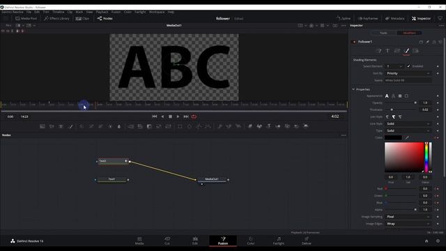Stop playback

(170, 116)
